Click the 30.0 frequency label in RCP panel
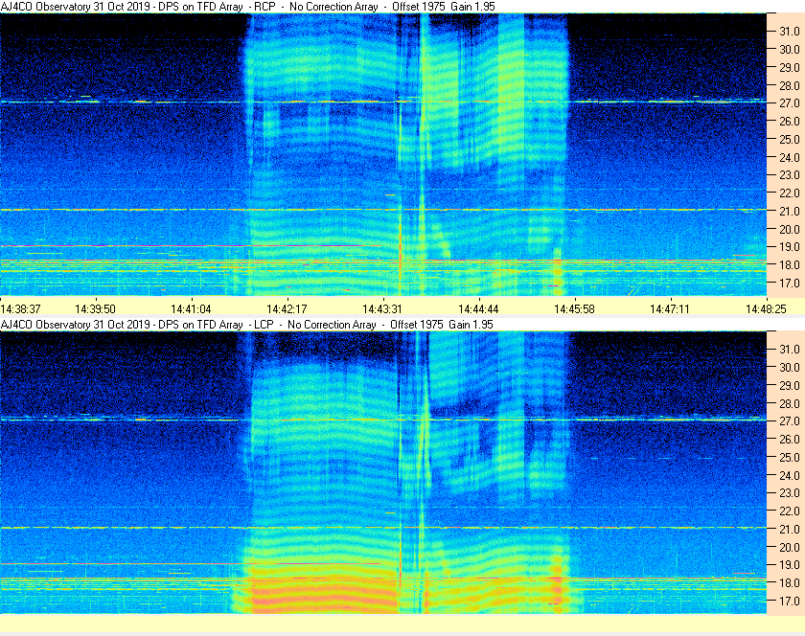The image size is (805, 636). (x=790, y=49)
